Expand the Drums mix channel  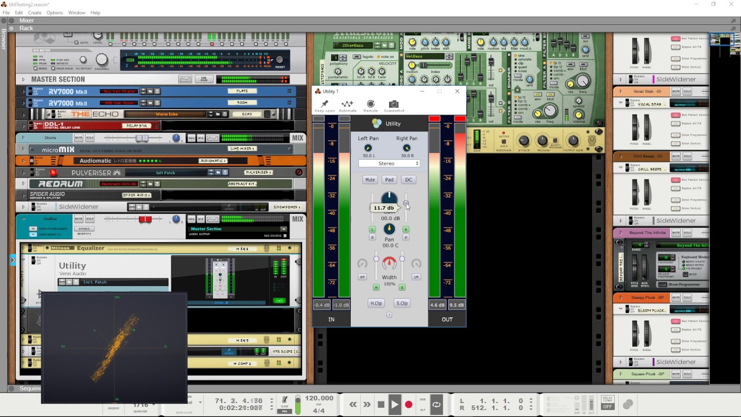point(23,138)
